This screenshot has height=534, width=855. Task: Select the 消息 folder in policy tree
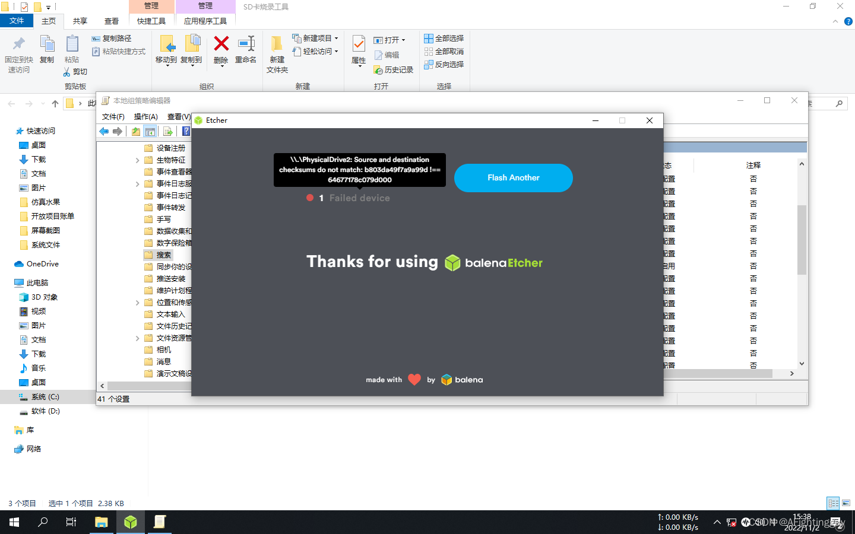click(157, 362)
